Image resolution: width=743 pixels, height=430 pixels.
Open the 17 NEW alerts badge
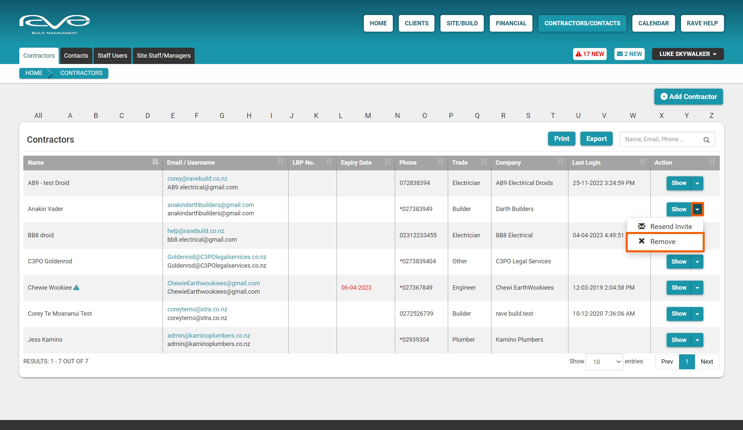(589, 54)
